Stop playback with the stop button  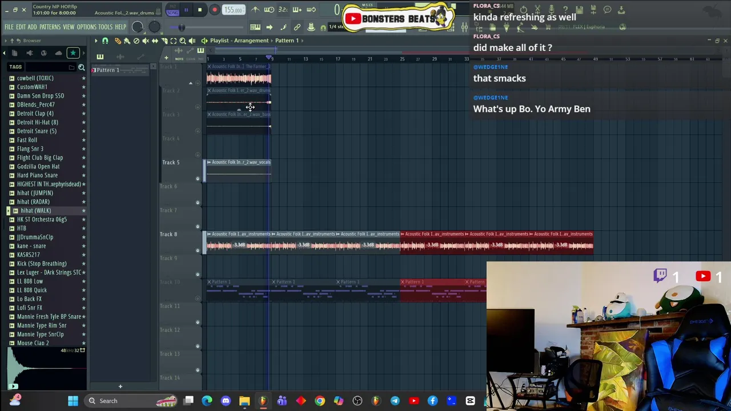point(200,10)
